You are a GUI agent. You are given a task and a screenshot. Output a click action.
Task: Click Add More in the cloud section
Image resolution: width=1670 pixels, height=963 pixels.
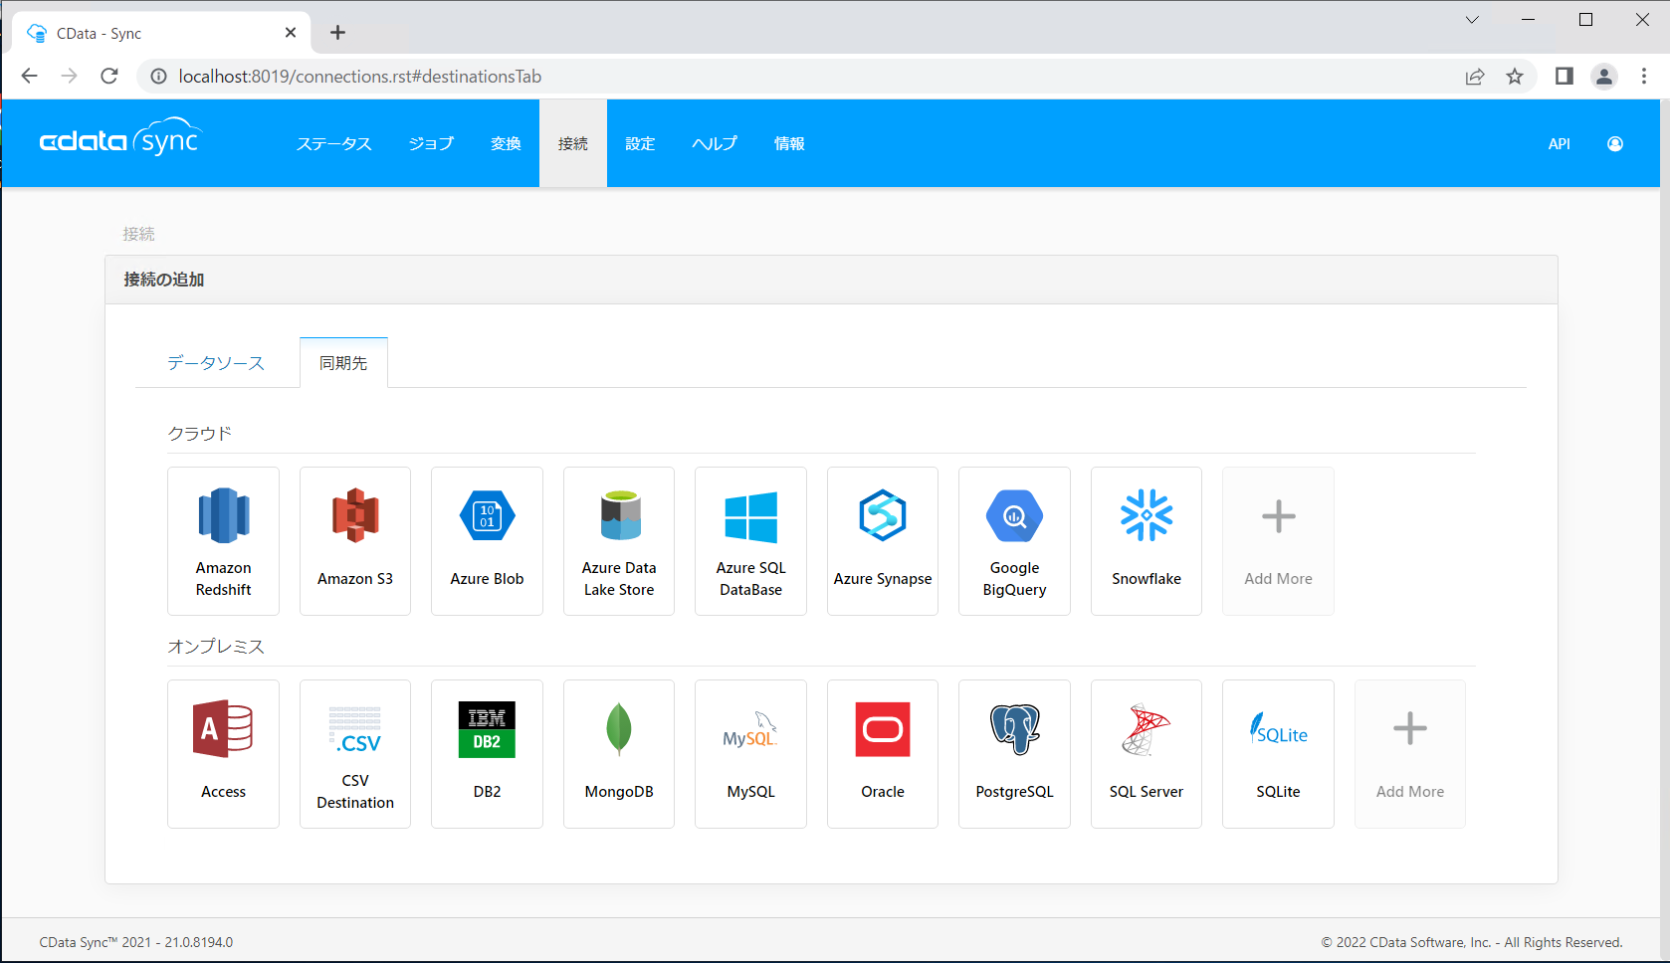pyautogui.click(x=1278, y=541)
